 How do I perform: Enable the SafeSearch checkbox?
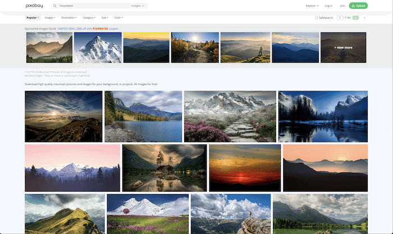316,18
